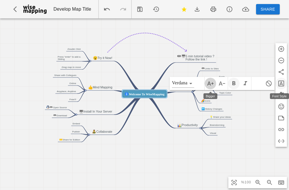Add a link using the right toolbar link icon
289x190 pixels.
point(281,130)
